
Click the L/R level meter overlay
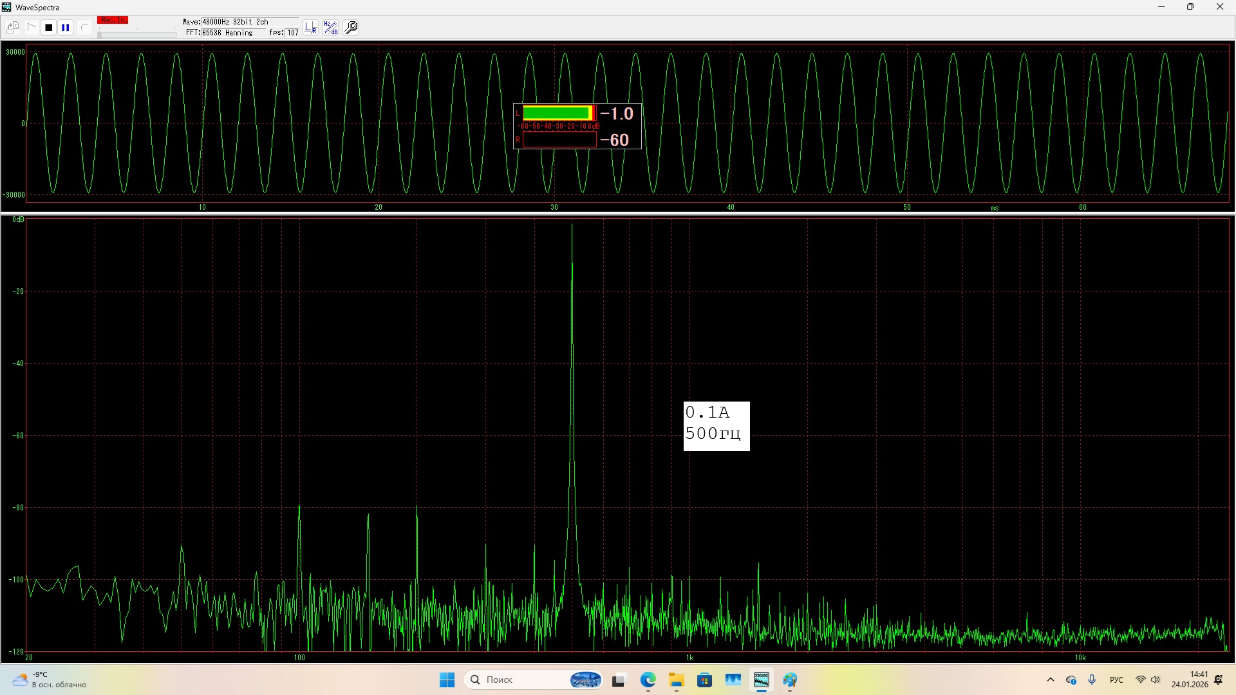(x=577, y=126)
